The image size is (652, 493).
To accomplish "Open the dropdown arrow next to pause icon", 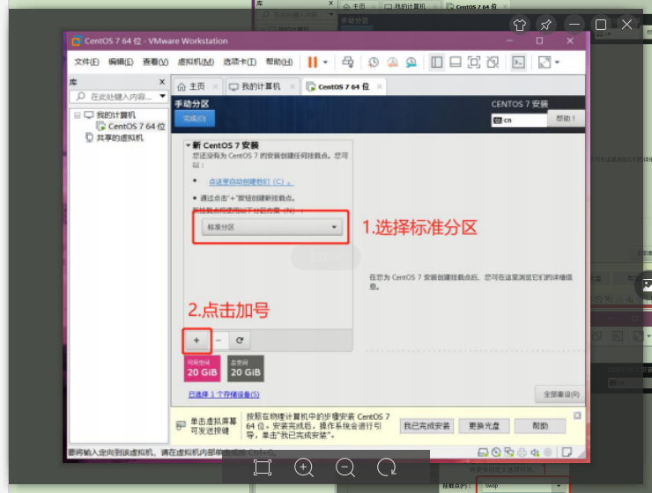I will [326, 63].
